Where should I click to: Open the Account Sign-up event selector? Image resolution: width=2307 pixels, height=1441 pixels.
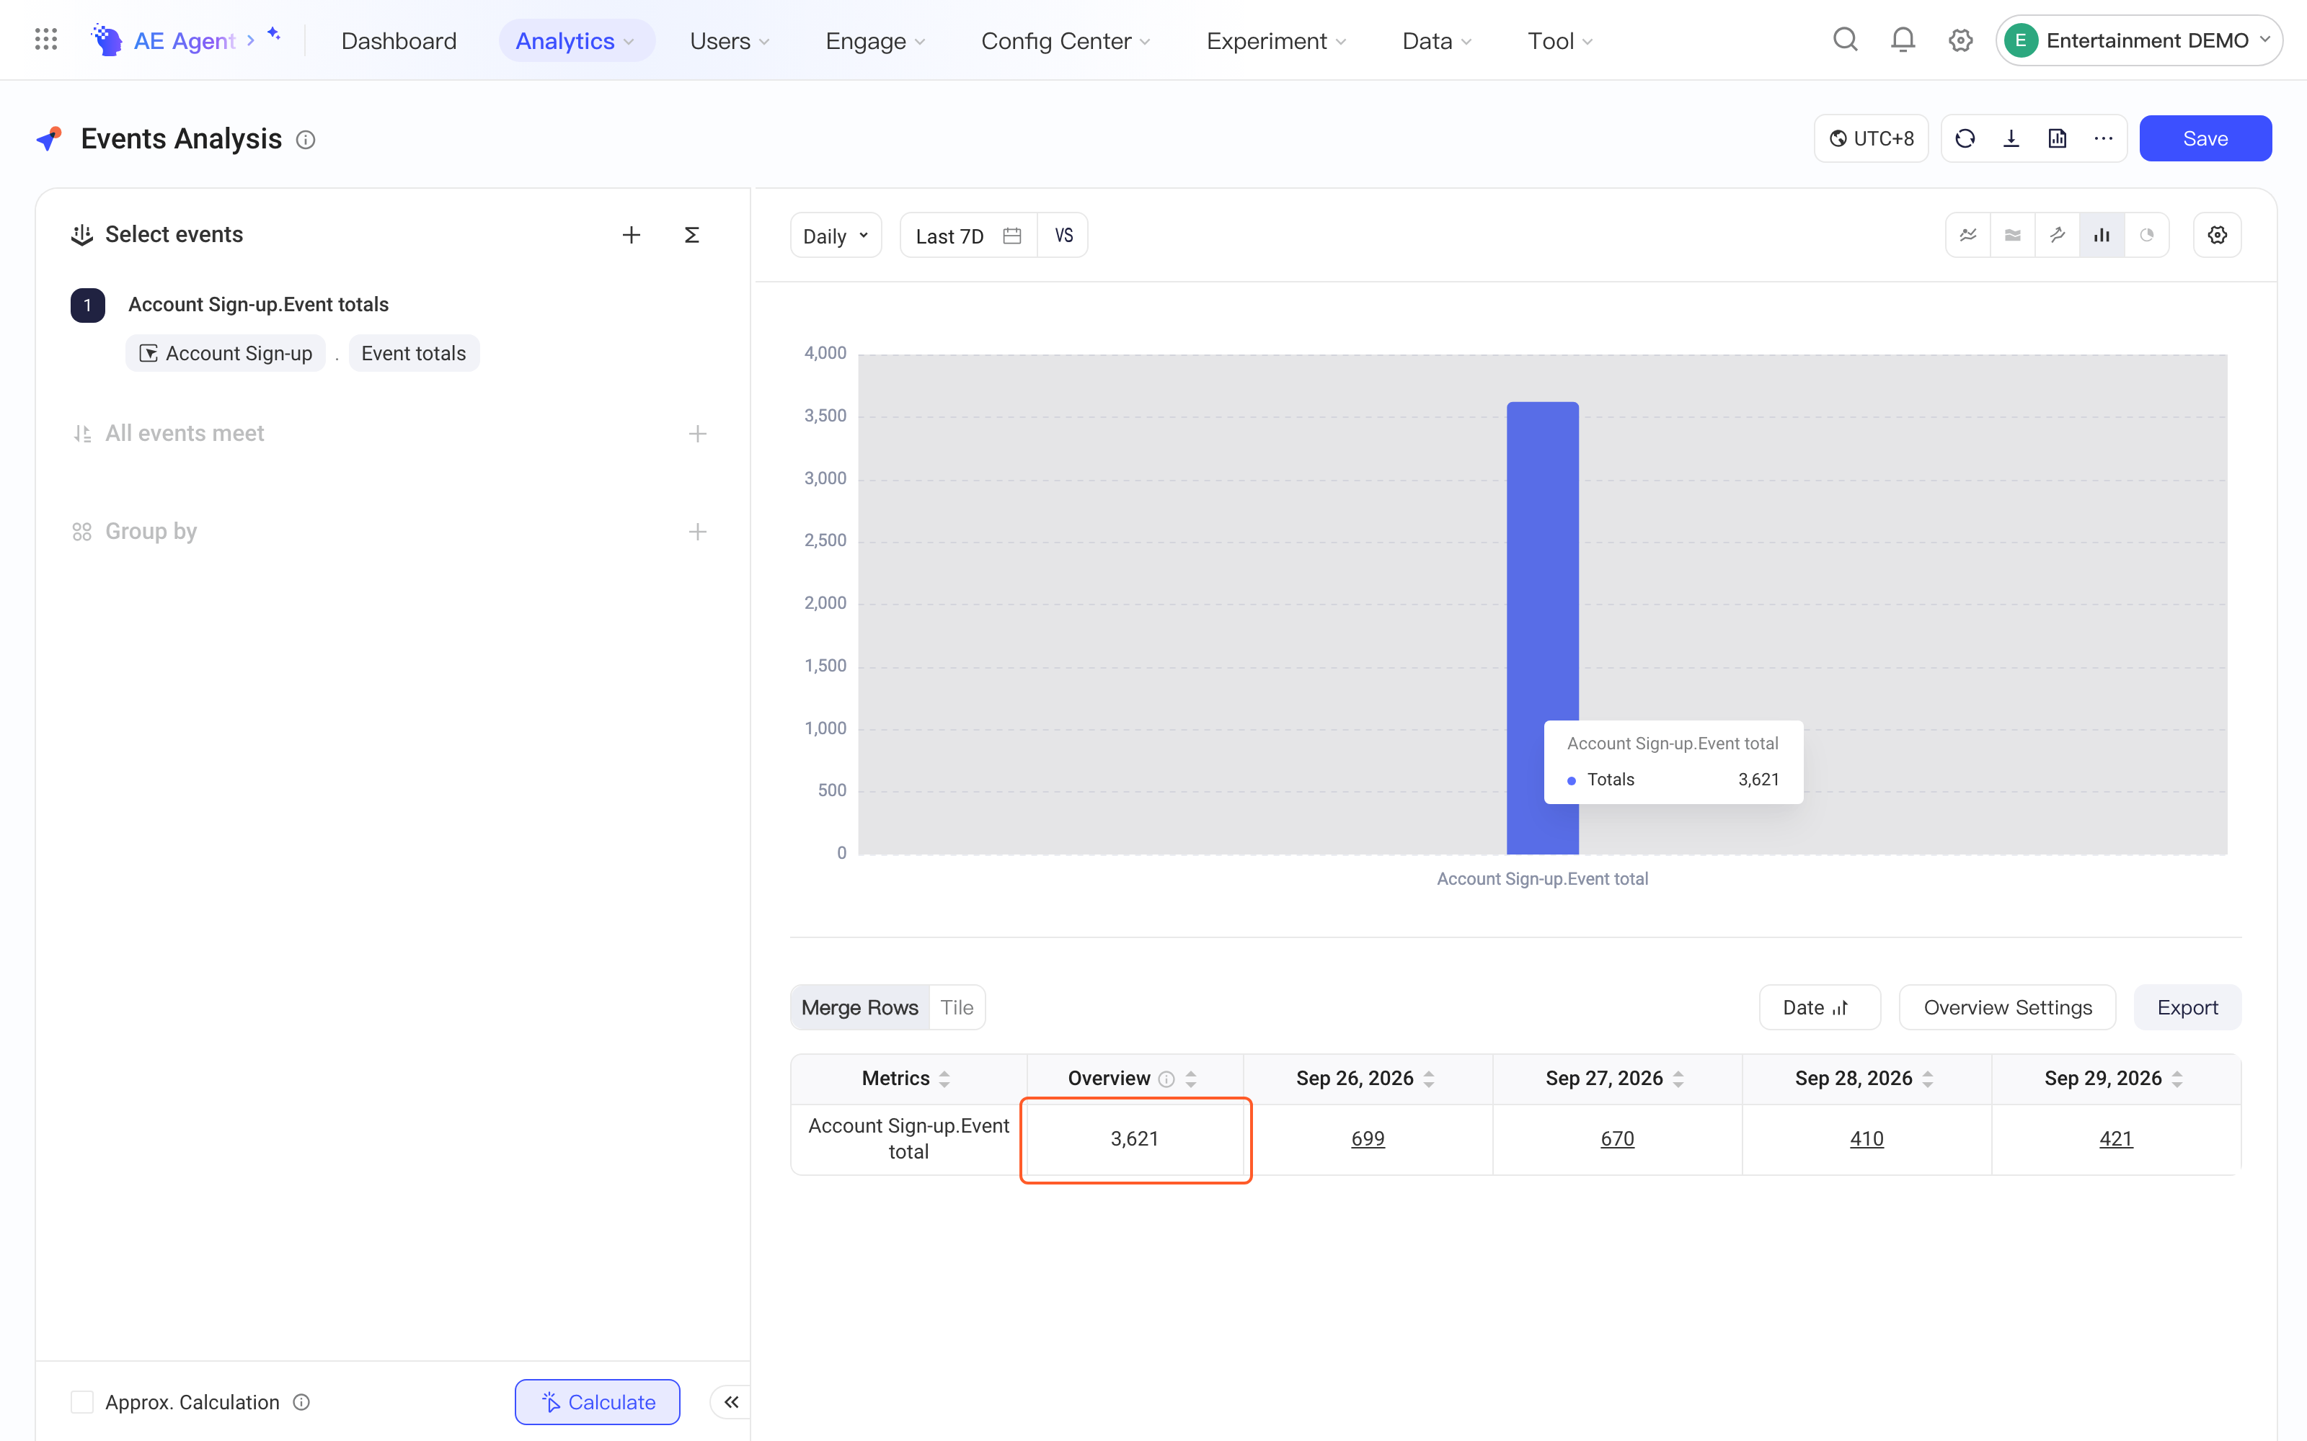[x=226, y=354]
